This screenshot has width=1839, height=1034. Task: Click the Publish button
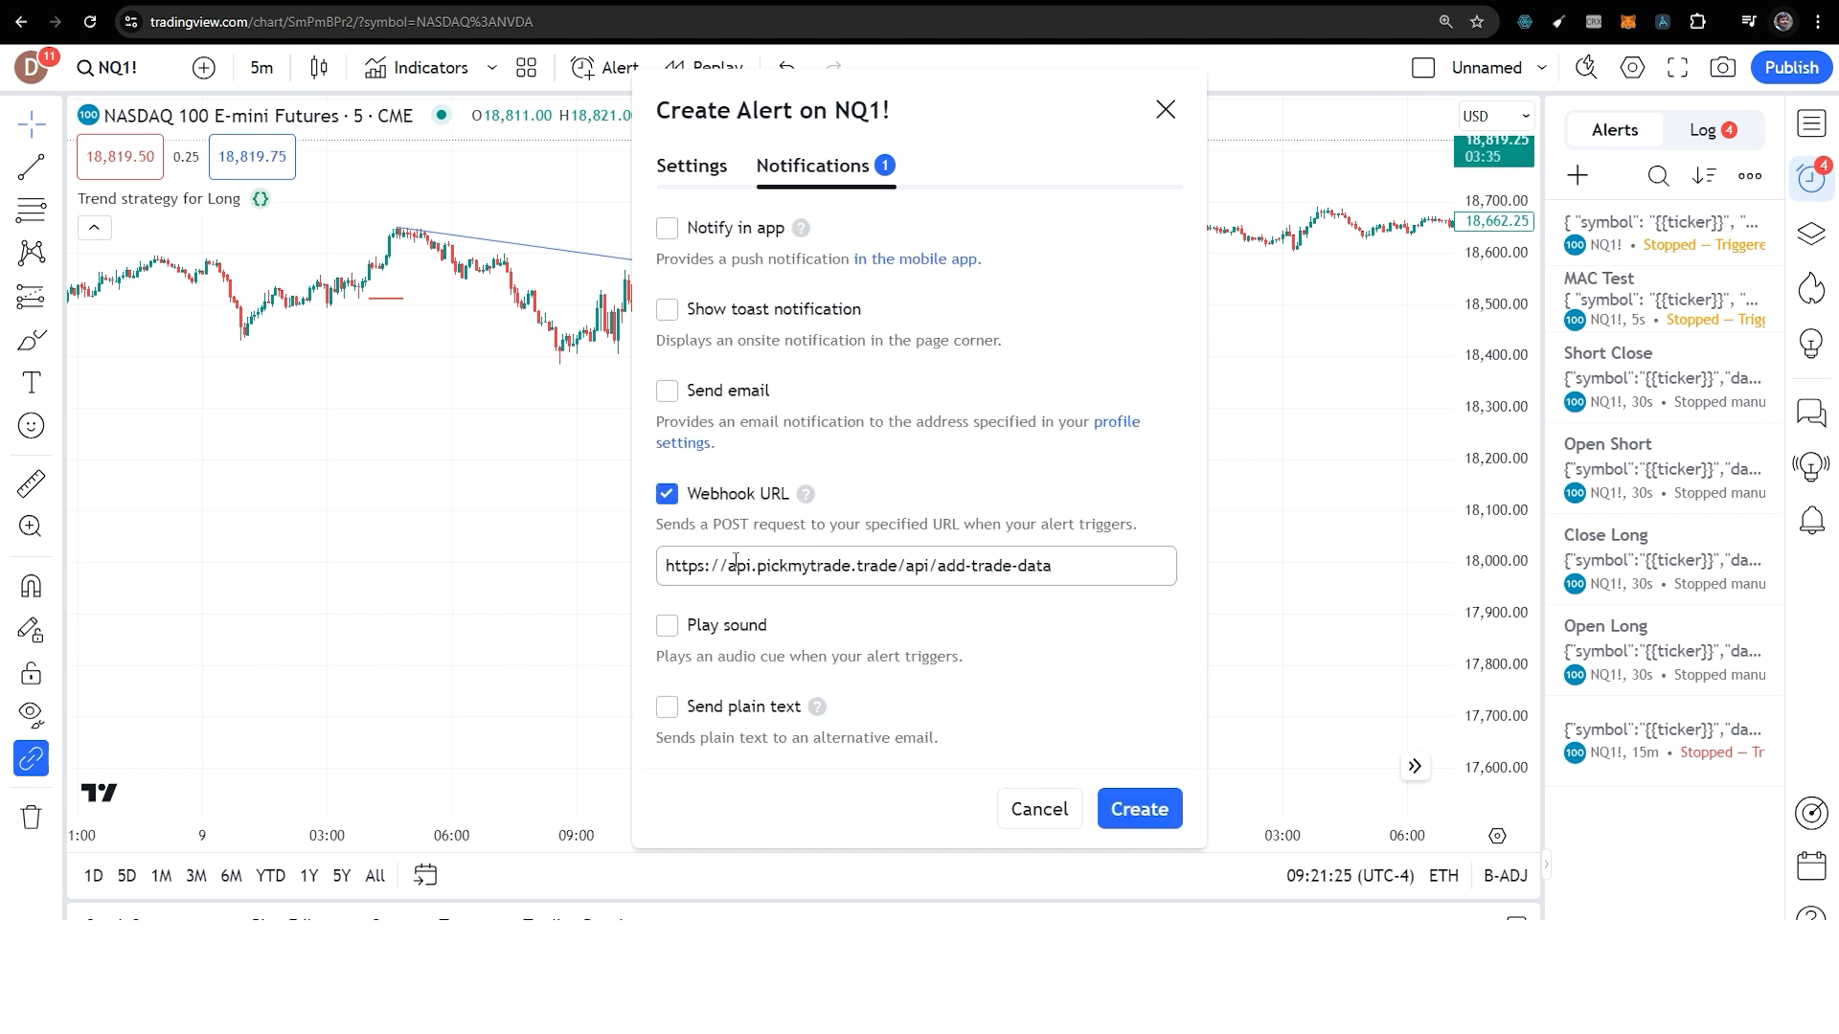[1791, 68]
